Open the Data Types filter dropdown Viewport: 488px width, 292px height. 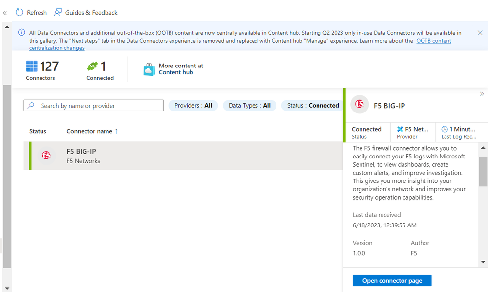point(249,106)
